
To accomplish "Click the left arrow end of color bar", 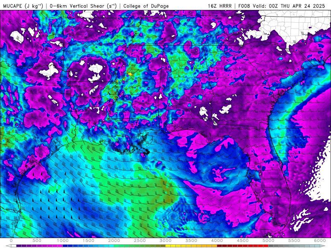I will (x=8, y=246).
